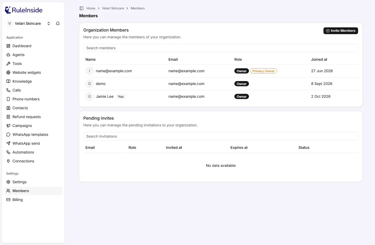This screenshot has width=375, height=245.
Task: Click the Settings gear icon
Action: coord(8,182)
